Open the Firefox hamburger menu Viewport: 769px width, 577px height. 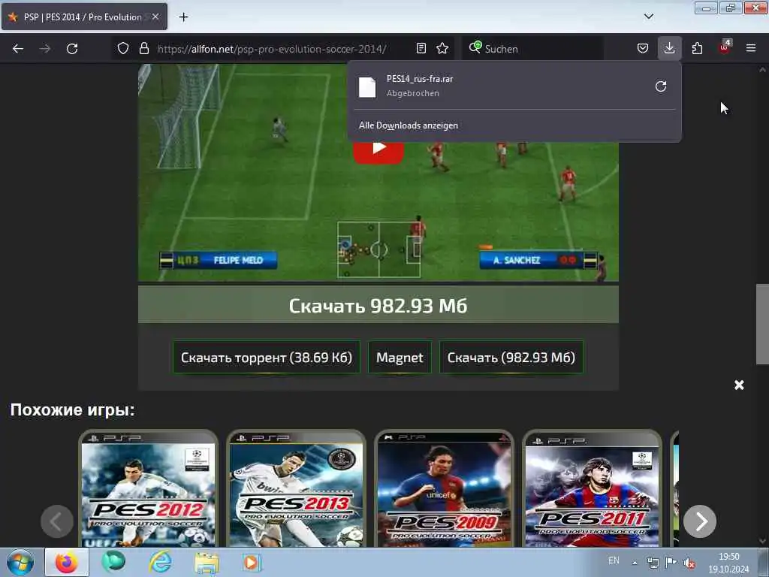[751, 48]
